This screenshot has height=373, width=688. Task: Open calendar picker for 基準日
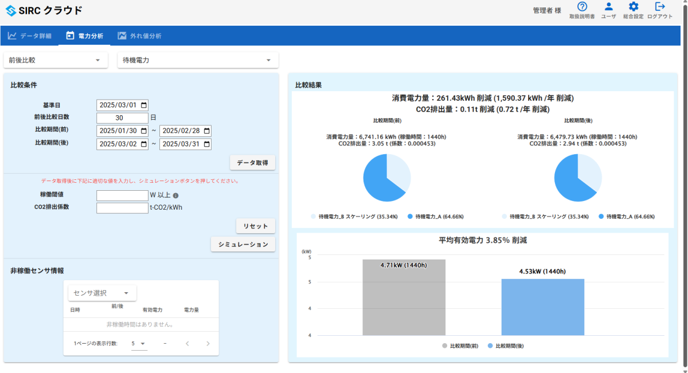[144, 105]
